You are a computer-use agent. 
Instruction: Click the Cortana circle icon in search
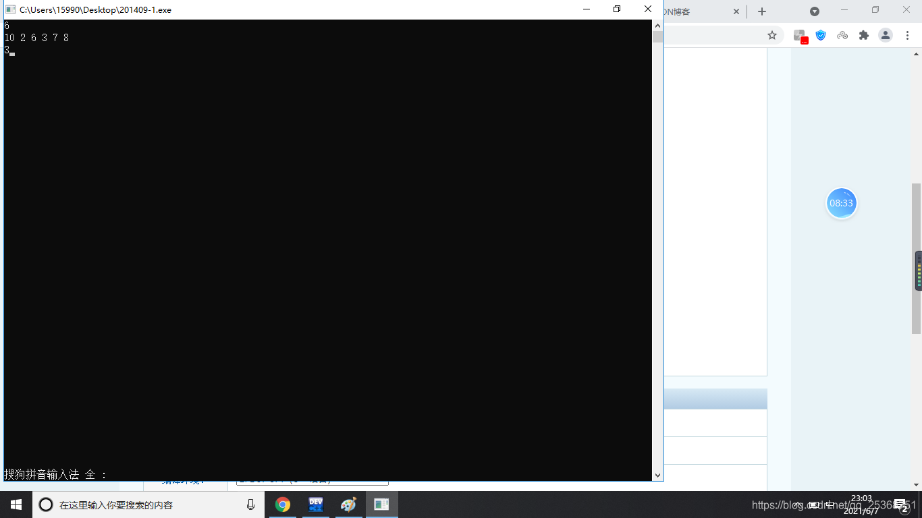(46, 505)
